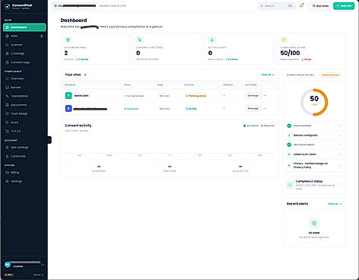Expand the Pixel installed checklist item
This screenshot has width=359, height=280.
click(314, 126)
